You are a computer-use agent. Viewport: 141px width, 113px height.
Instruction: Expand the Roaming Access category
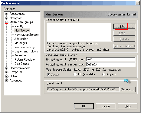[6, 68]
